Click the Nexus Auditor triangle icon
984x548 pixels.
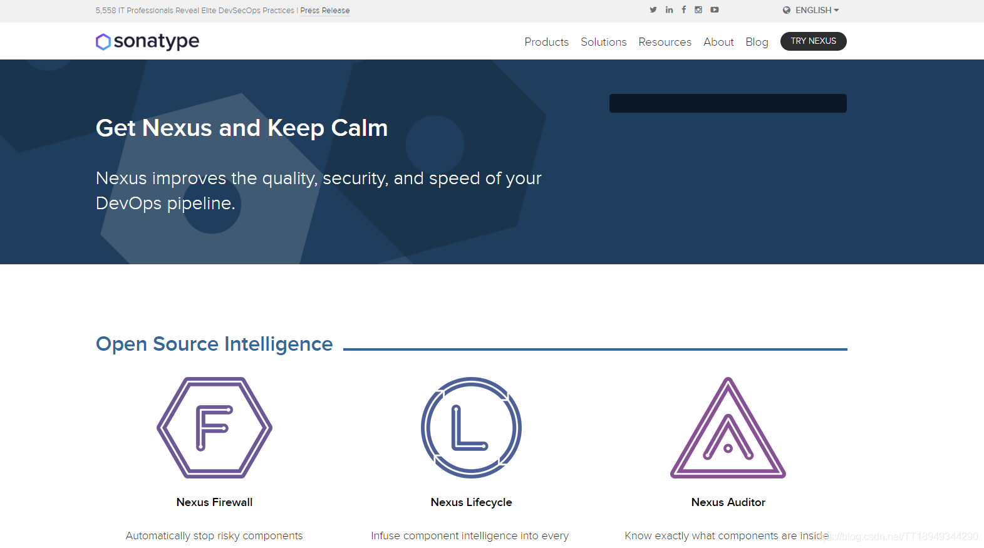[x=728, y=428]
